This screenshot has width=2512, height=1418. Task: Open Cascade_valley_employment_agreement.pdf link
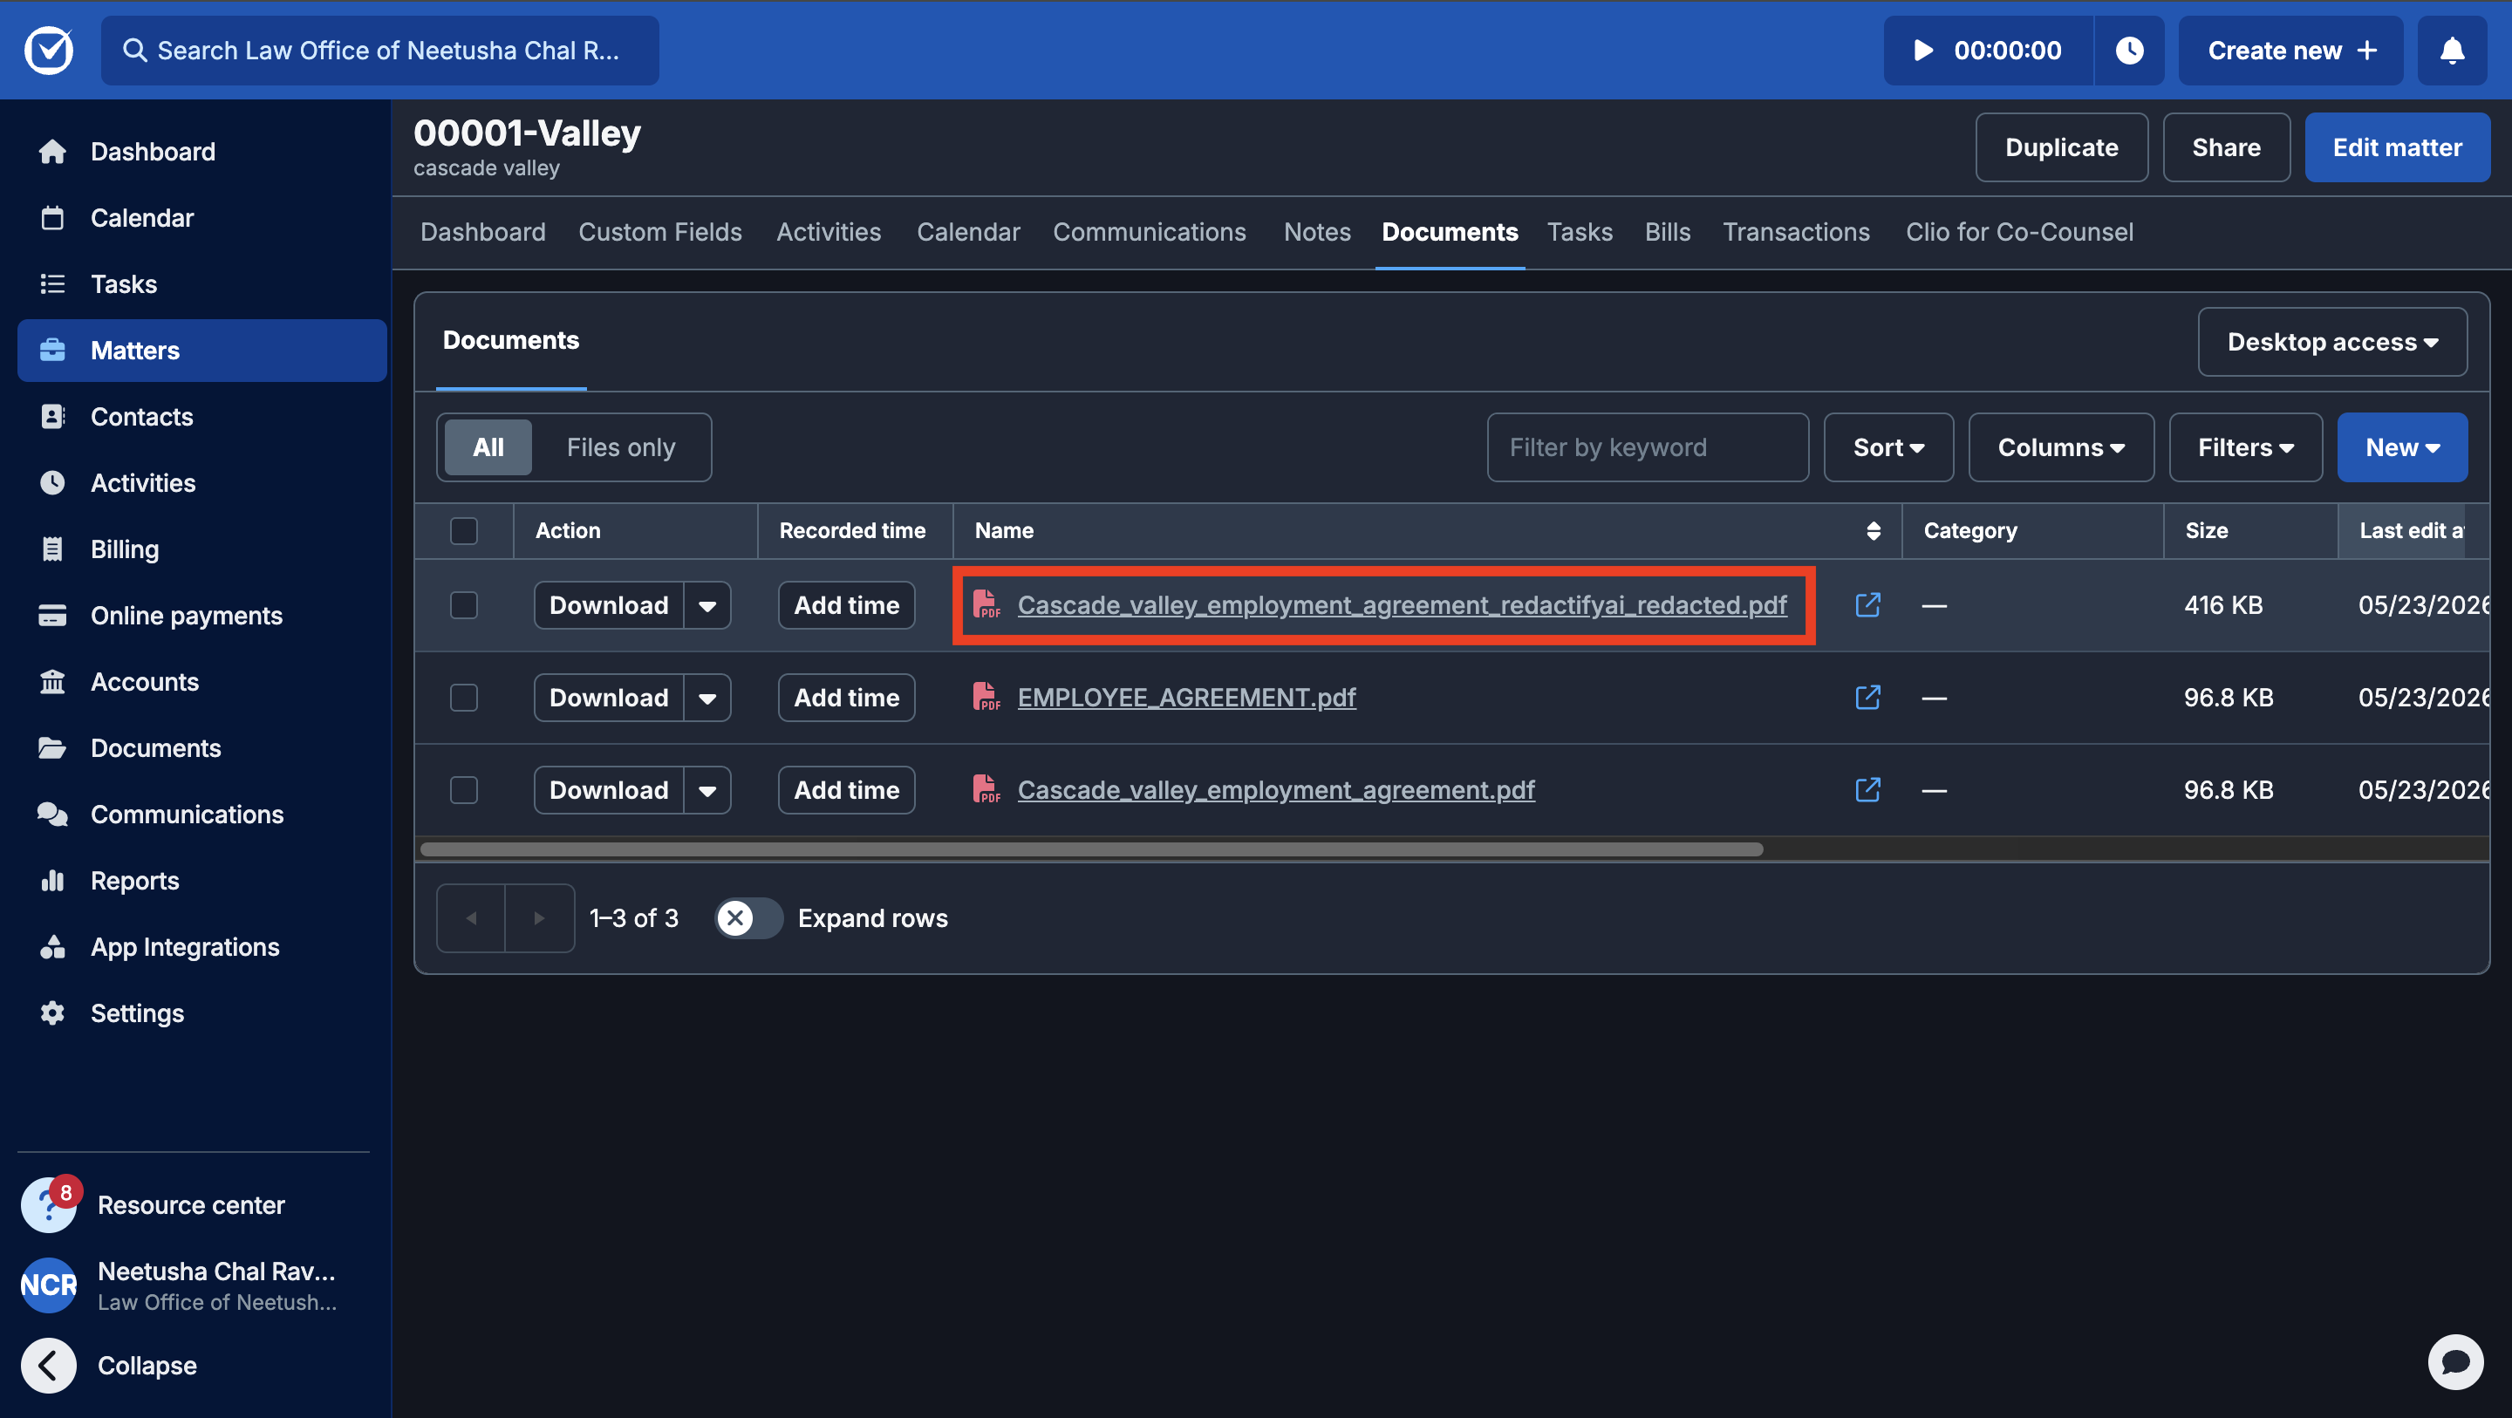tap(1275, 790)
